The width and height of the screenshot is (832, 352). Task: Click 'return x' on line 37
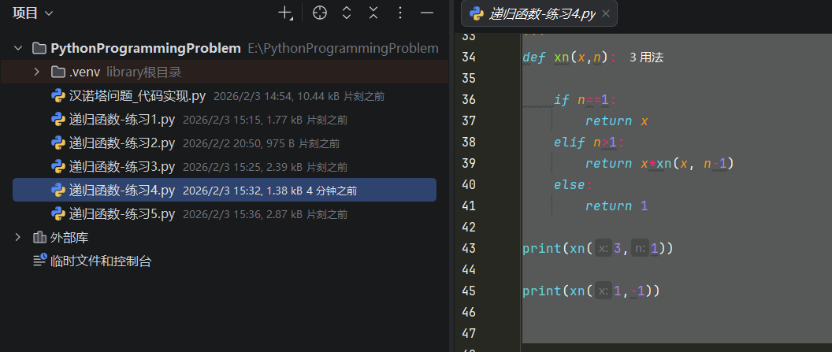[617, 120]
